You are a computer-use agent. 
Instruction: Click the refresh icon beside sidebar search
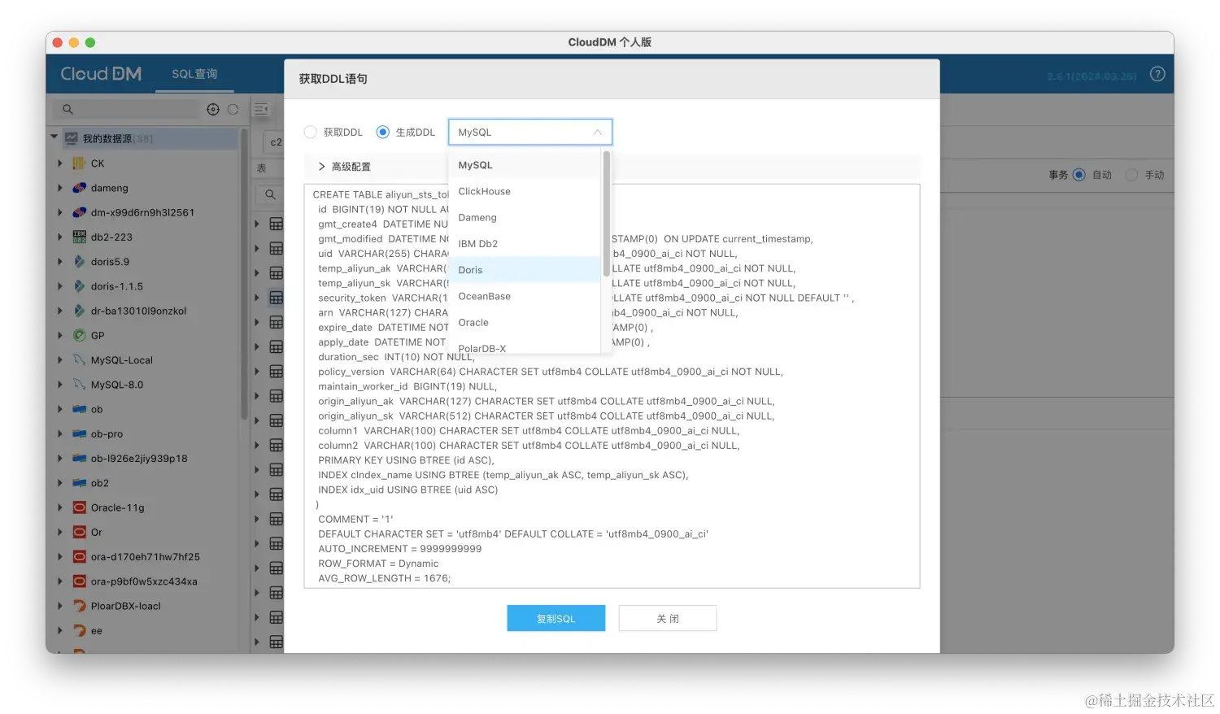point(233,109)
